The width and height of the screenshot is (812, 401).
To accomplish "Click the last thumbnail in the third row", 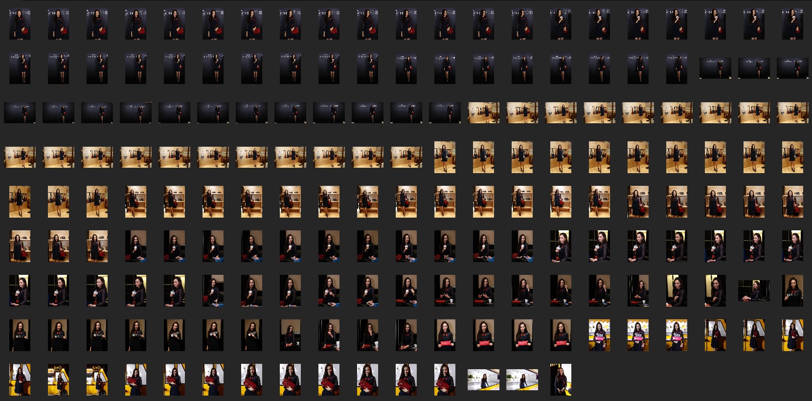I will (792, 112).
